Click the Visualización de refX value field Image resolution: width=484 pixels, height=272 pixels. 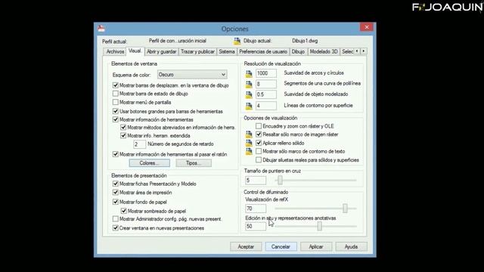tap(256, 209)
